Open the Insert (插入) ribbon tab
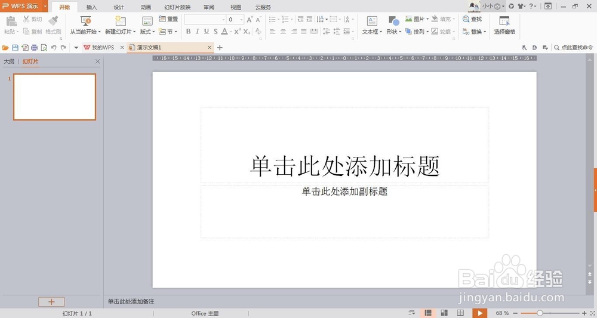This screenshot has height=318, width=597. (92, 7)
